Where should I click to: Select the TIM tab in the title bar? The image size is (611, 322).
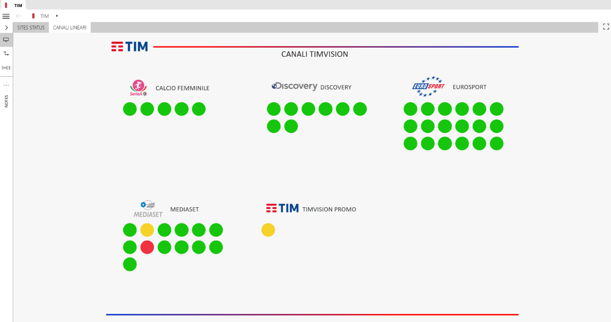(13, 5)
